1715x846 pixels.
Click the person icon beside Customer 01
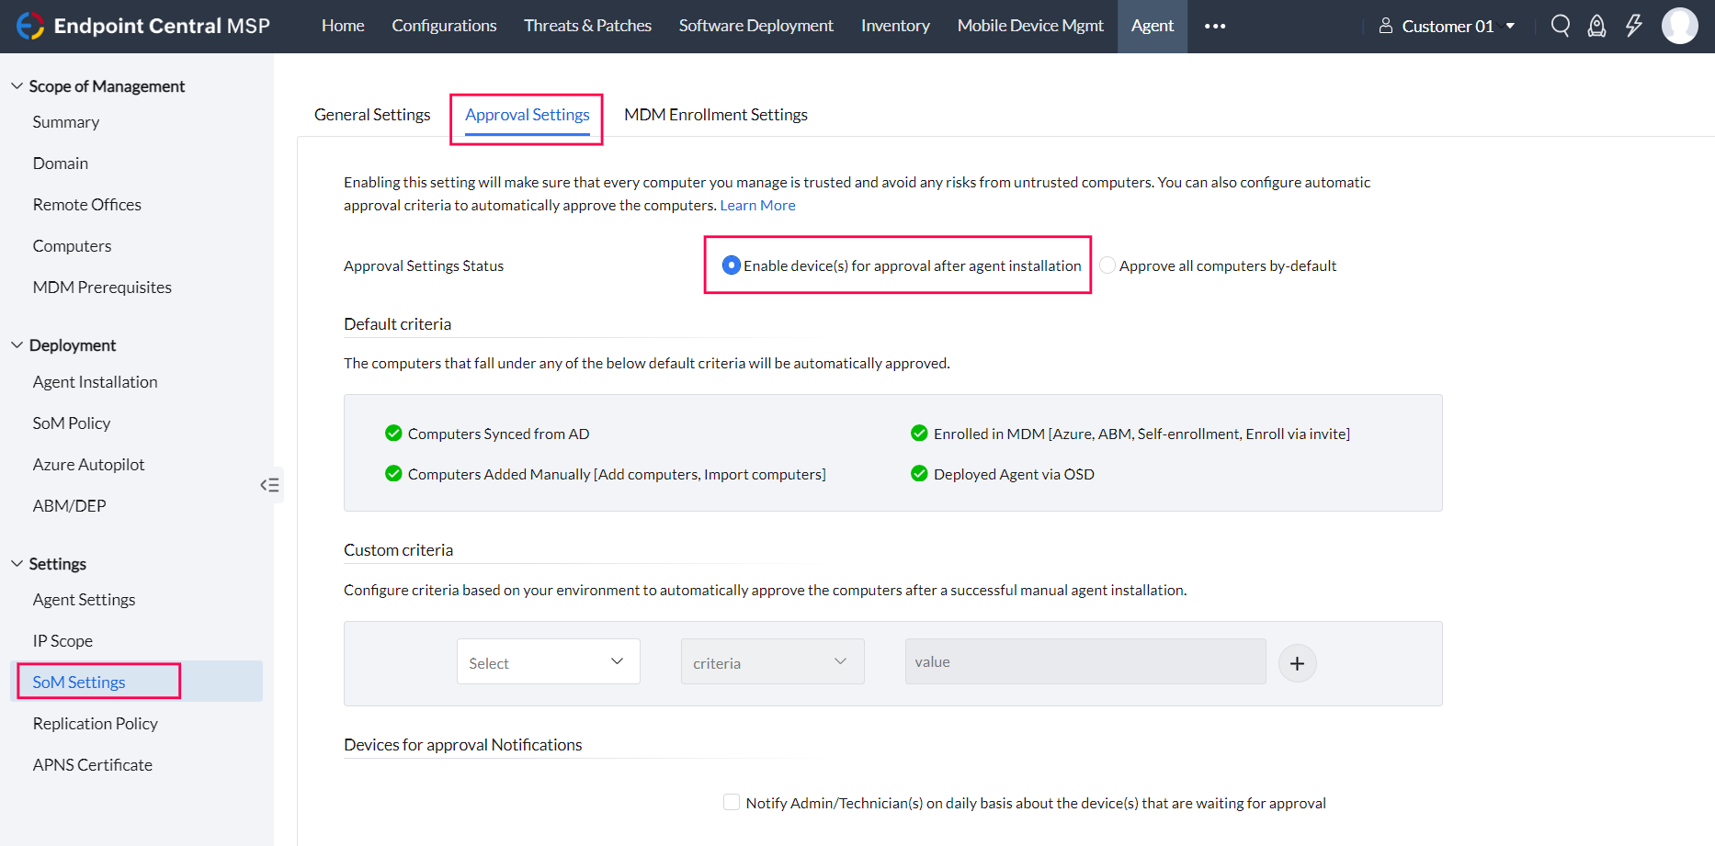pos(1386,26)
